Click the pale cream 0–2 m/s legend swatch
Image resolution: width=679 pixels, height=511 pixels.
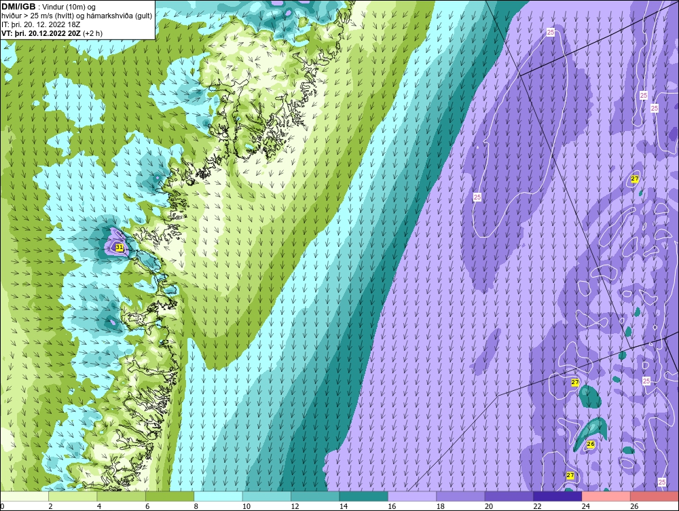(24, 496)
